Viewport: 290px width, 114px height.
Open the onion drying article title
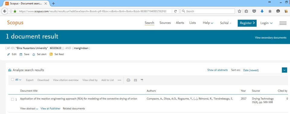pos(79,99)
